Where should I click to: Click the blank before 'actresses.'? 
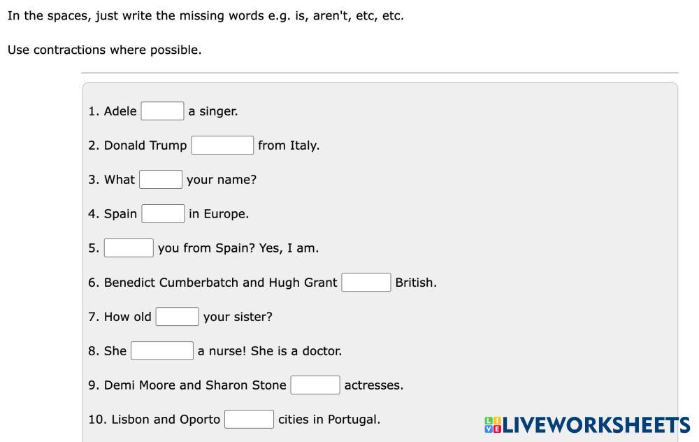(x=315, y=385)
